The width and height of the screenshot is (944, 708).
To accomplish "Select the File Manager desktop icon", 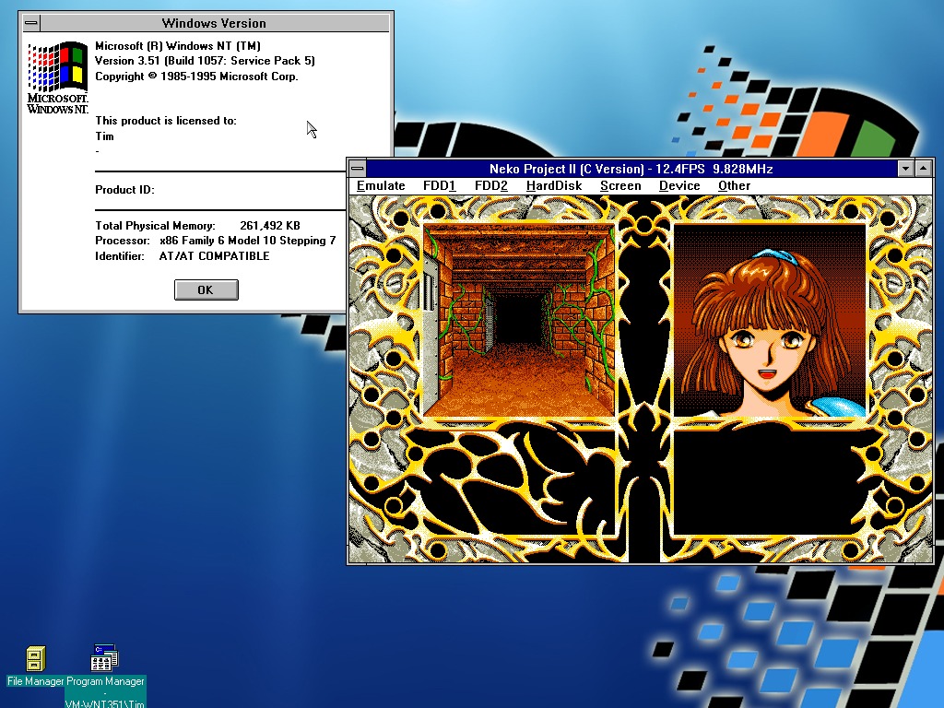I will coord(36,659).
